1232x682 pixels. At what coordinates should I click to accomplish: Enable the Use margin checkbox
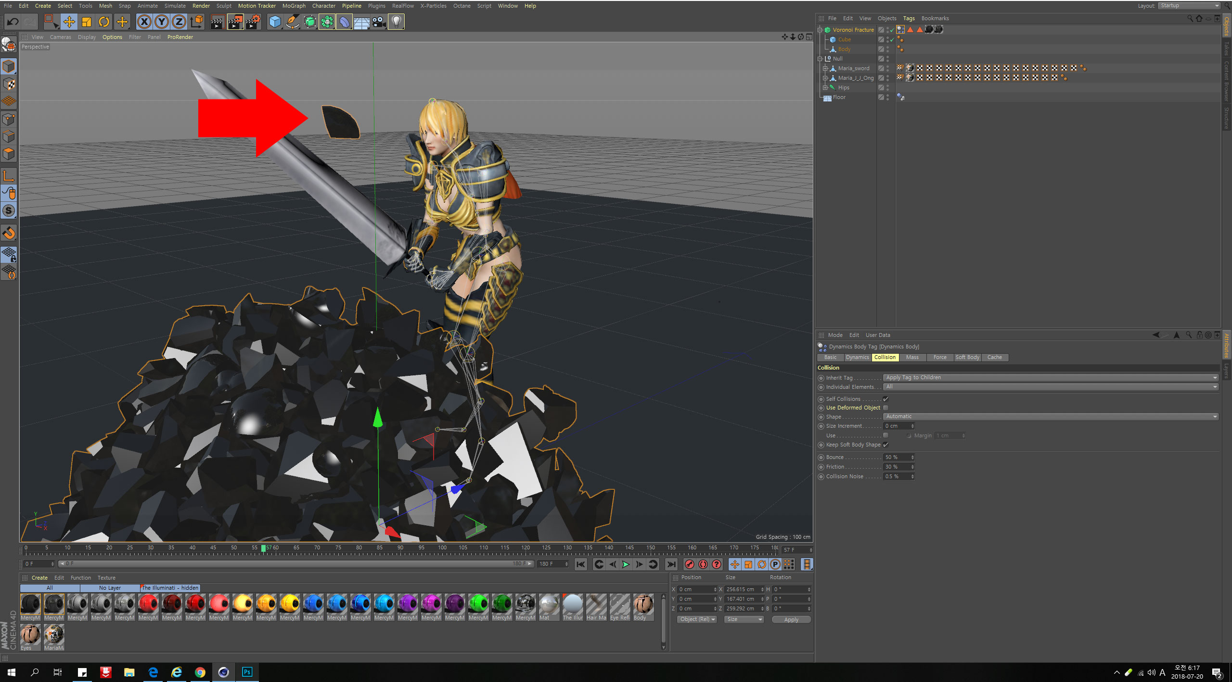click(x=885, y=435)
